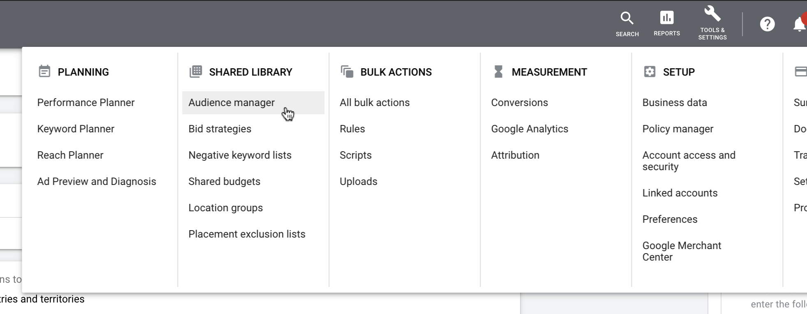Click the Billing card icon on the right
This screenshot has height=314, width=807.
tap(801, 71)
